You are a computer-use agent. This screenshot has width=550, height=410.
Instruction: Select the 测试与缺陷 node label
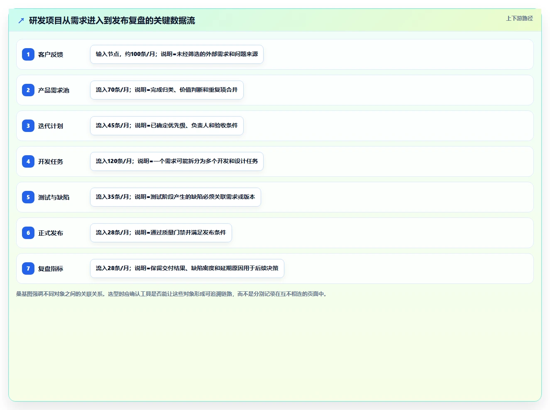pos(54,197)
